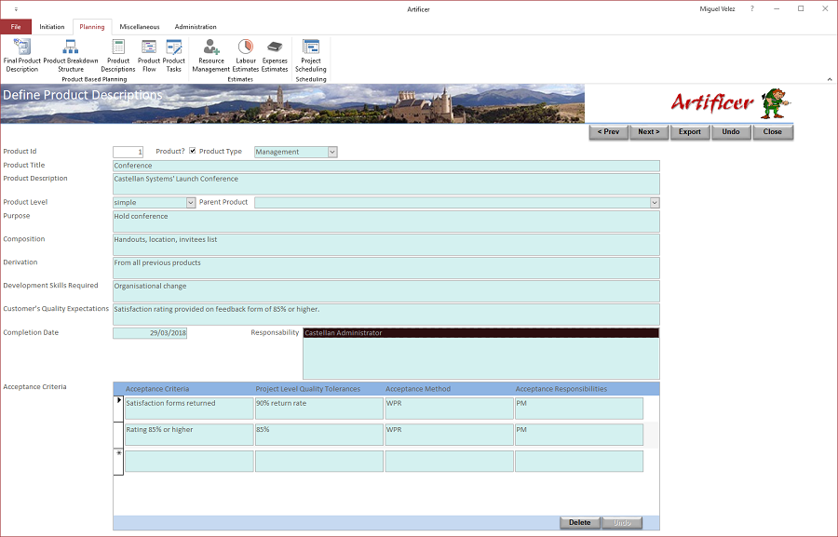This screenshot has width=838, height=537.
Task: Click PM in Satisfaction forms row
Action: pyautogui.click(x=579, y=409)
